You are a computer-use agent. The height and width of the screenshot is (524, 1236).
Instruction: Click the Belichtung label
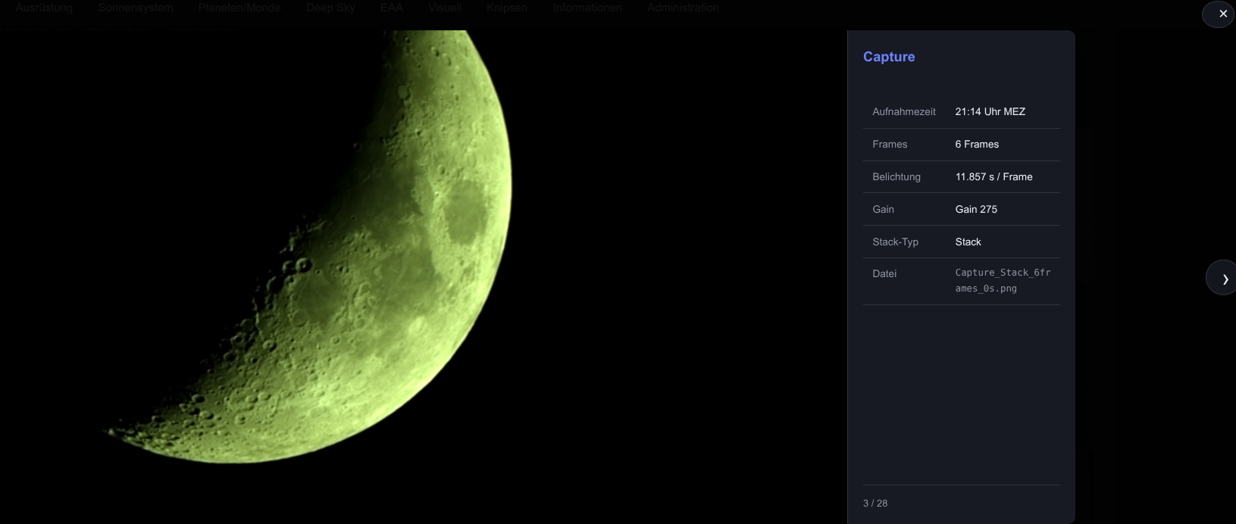click(896, 176)
